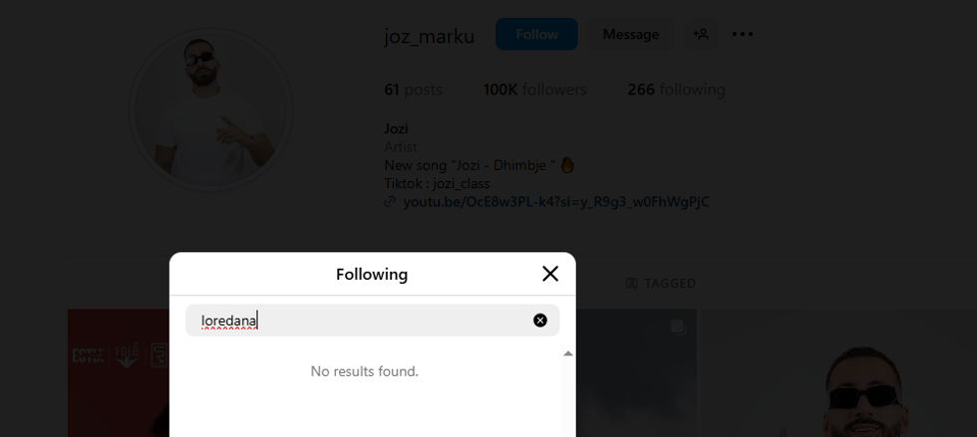View the 100K followers list
Viewport: 977px width, 437px height.
(534, 90)
